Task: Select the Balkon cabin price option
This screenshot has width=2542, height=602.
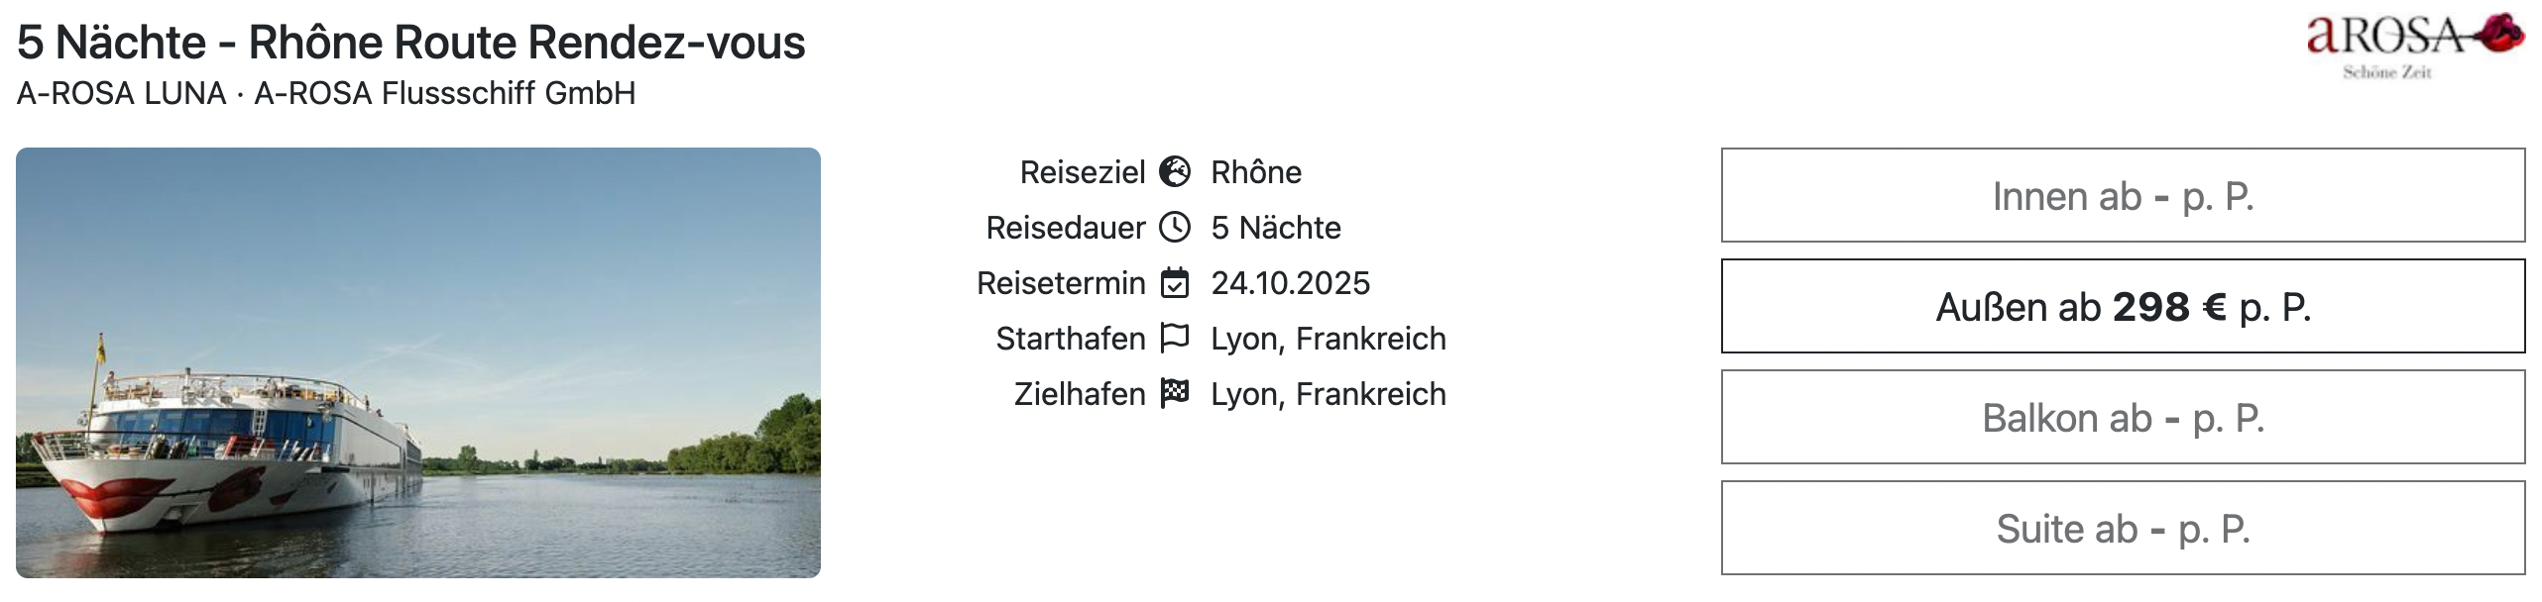Action: 2123,418
